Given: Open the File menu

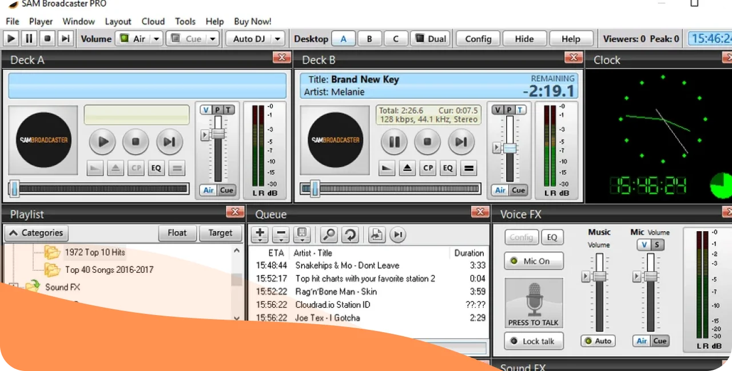Looking at the screenshot, I should (x=13, y=21).
